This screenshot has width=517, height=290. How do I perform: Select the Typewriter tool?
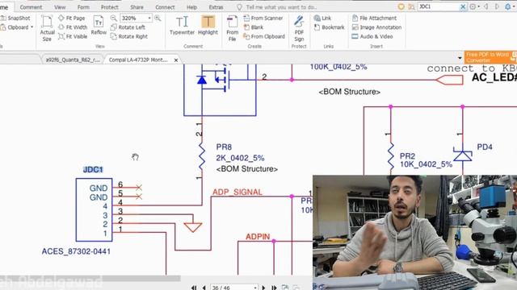tap(182, 25)
